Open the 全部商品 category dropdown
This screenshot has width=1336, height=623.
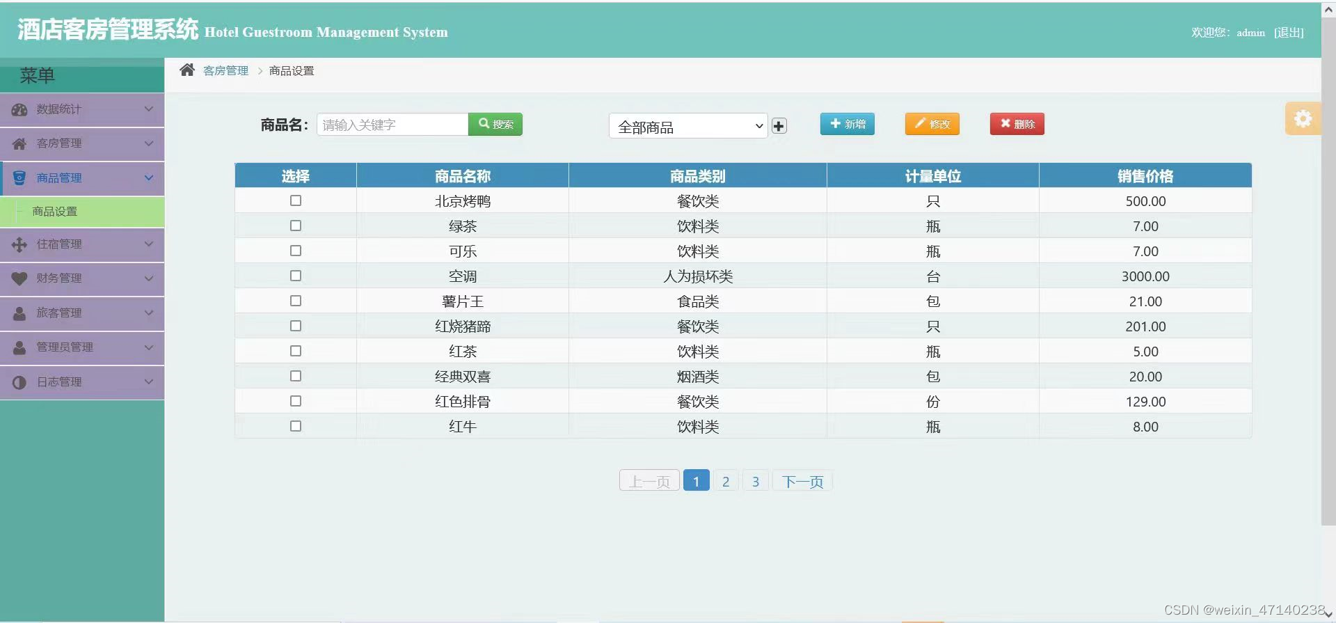click(688, 126)
